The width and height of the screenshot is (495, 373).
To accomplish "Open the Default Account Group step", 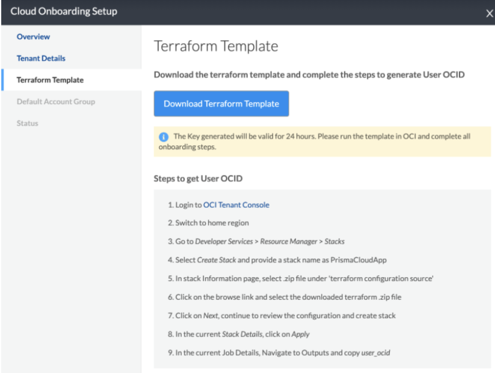I will coord(56,102).
